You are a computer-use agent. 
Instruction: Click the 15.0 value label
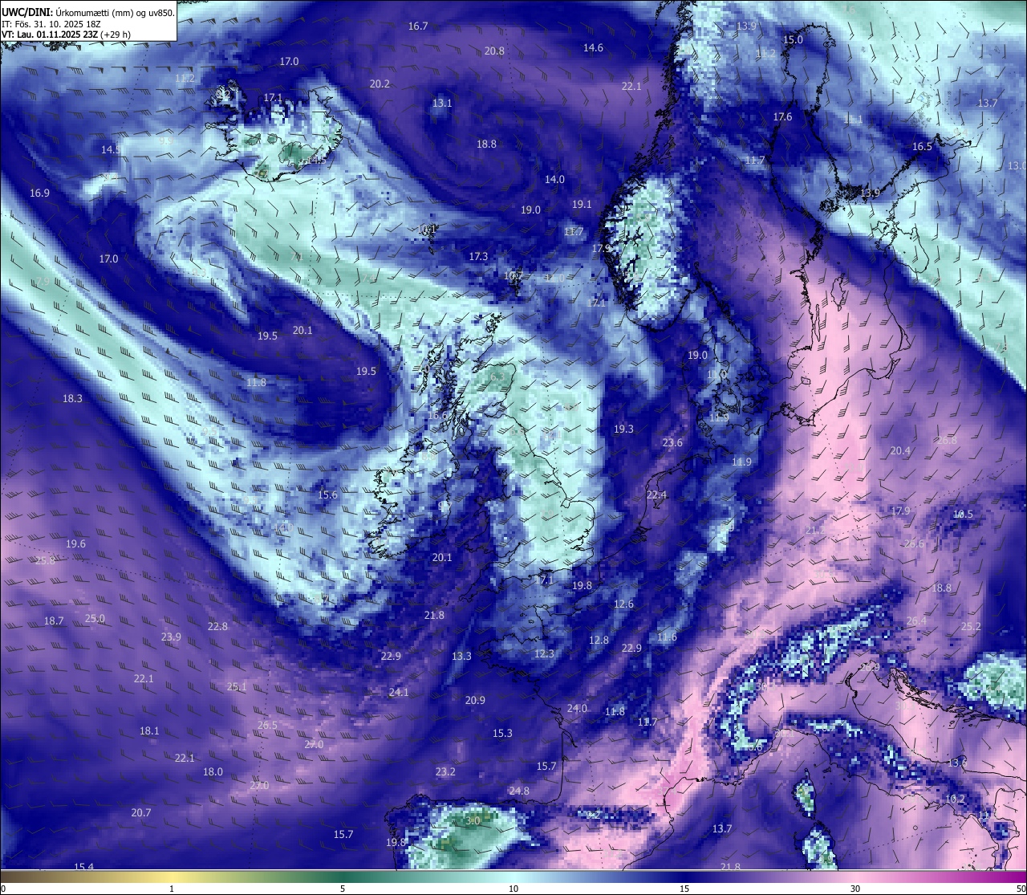pyautogui.click(x=793, y=39)
